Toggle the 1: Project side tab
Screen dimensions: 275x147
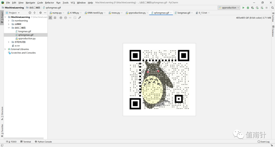2,17
